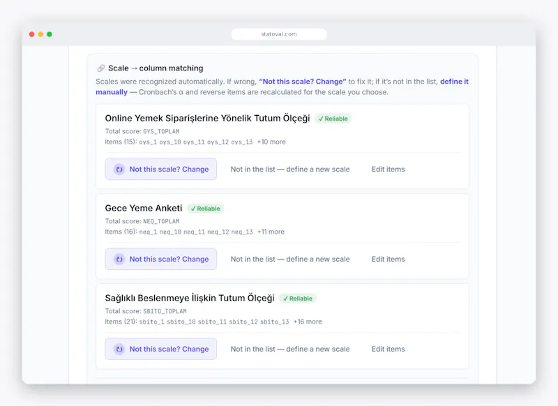Click the SBITO_TOPLAM total score text
The width and height of the screenshot is (558, 406).
click(x=165, y=311)
